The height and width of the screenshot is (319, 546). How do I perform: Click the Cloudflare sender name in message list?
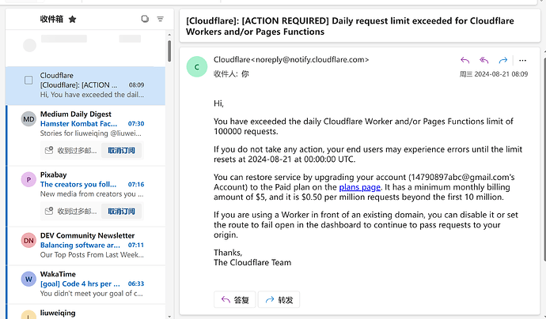click(x=57, y=75)
